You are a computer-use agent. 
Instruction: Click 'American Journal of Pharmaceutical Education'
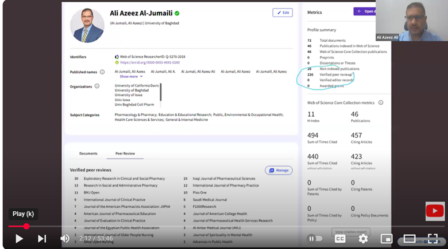[119, 214]
